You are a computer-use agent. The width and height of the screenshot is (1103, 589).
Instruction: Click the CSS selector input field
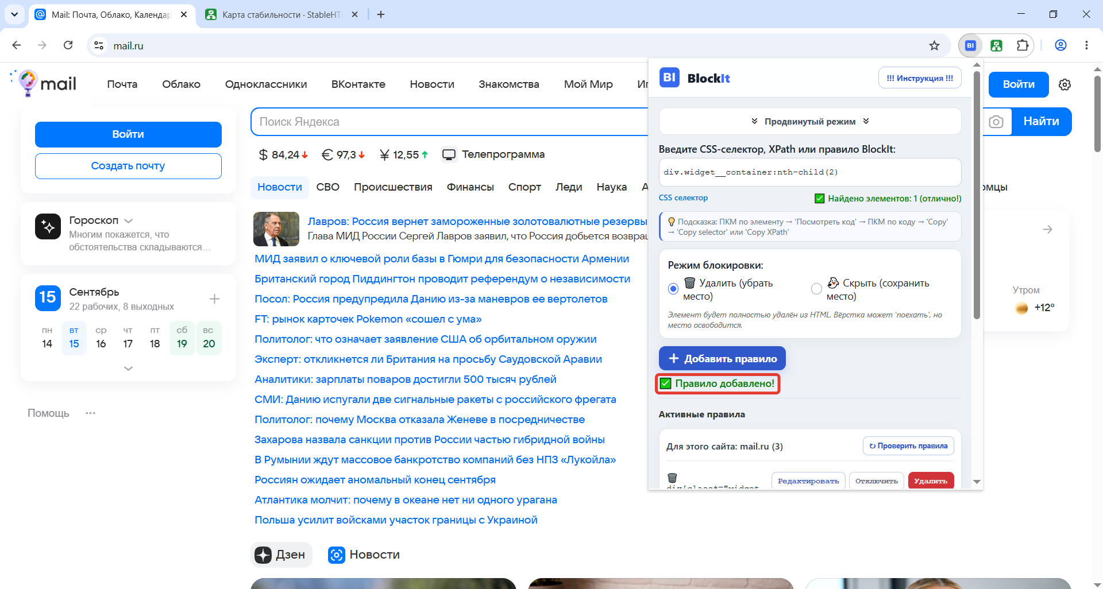810,172
